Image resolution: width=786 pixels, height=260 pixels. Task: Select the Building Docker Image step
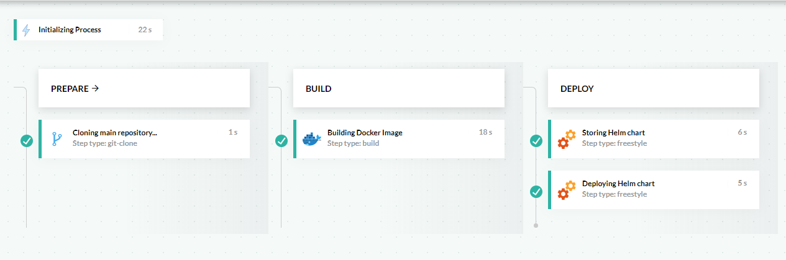399,139
